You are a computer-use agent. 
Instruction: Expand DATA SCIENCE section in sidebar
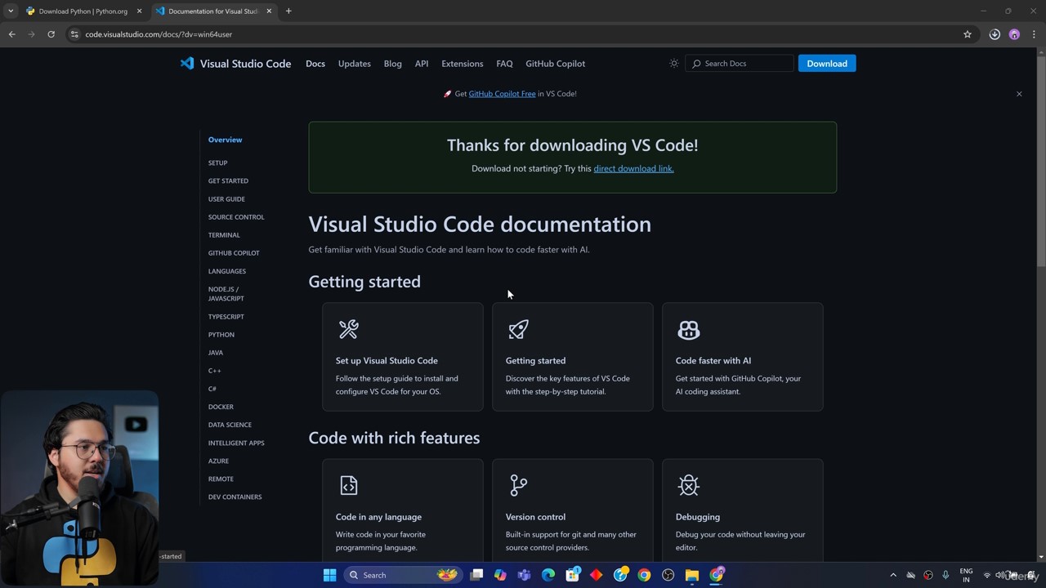click(x=230, y=425)
